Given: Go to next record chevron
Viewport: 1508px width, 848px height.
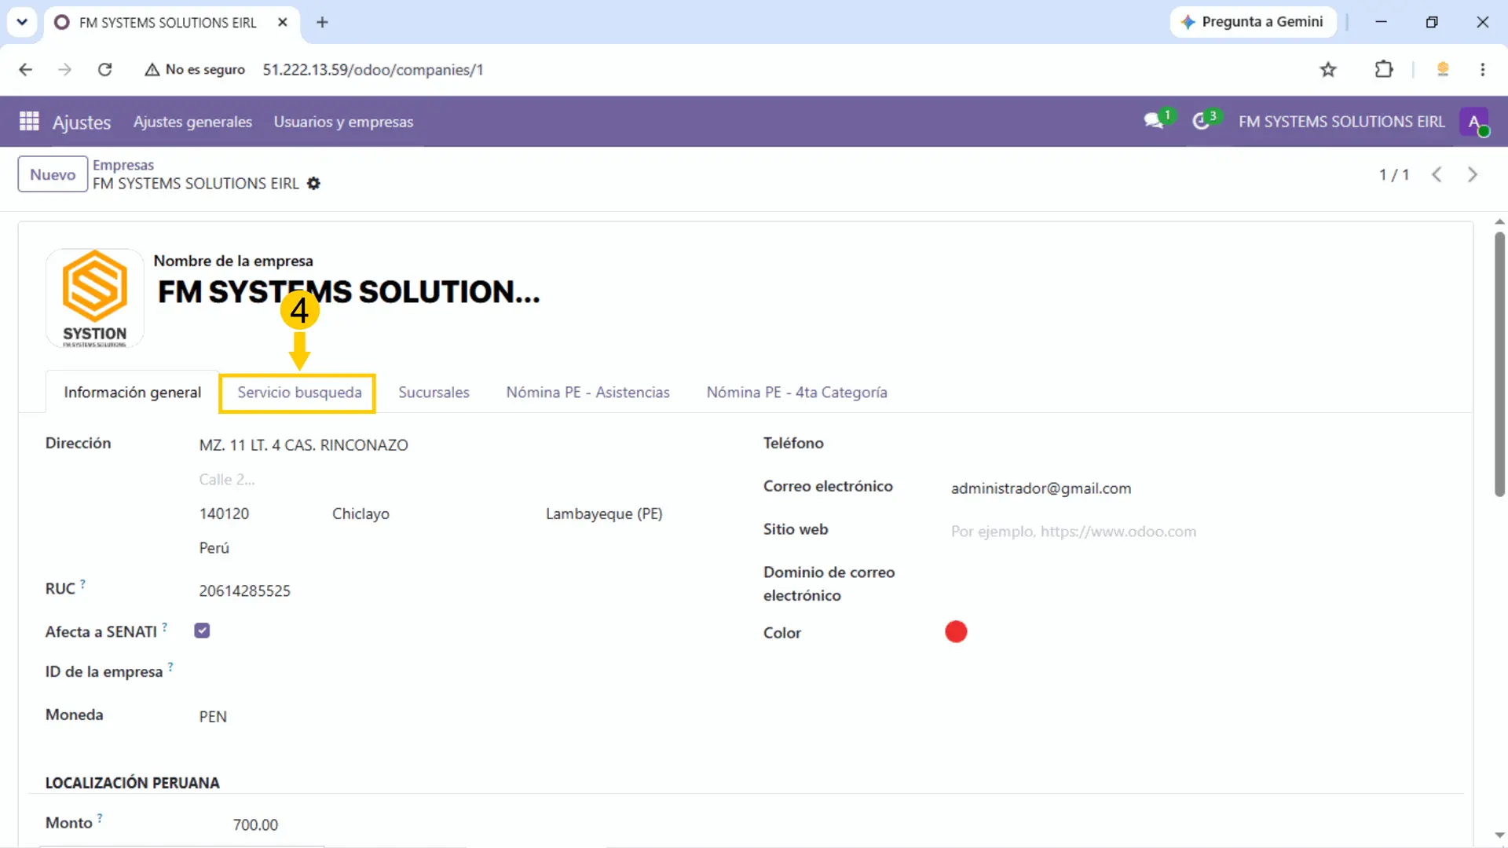Looking at the screenshot, I should (x=1473, y=174).
